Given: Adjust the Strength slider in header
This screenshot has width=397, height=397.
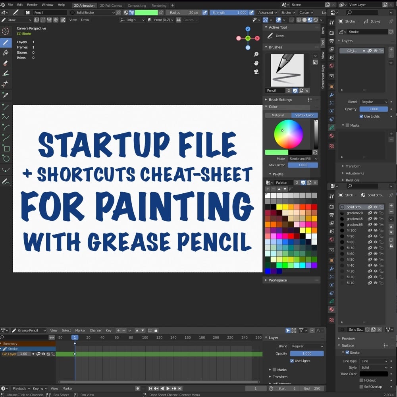Looking at the screenshot, I should (229, 12).
